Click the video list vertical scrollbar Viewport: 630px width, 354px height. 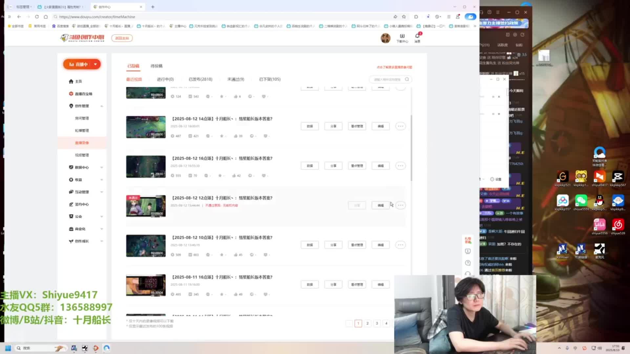tap(411, 147)
